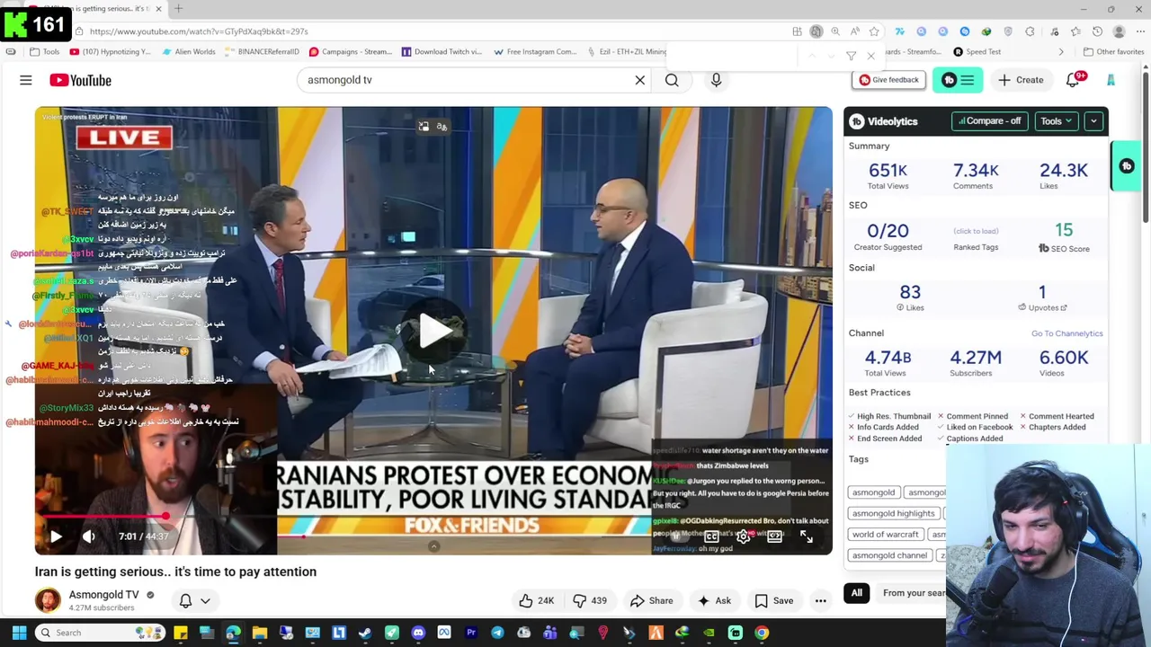This screenshot has width=1151, height=647.
Task: Open the player settings gear
Action: click(x=743, y=536)
